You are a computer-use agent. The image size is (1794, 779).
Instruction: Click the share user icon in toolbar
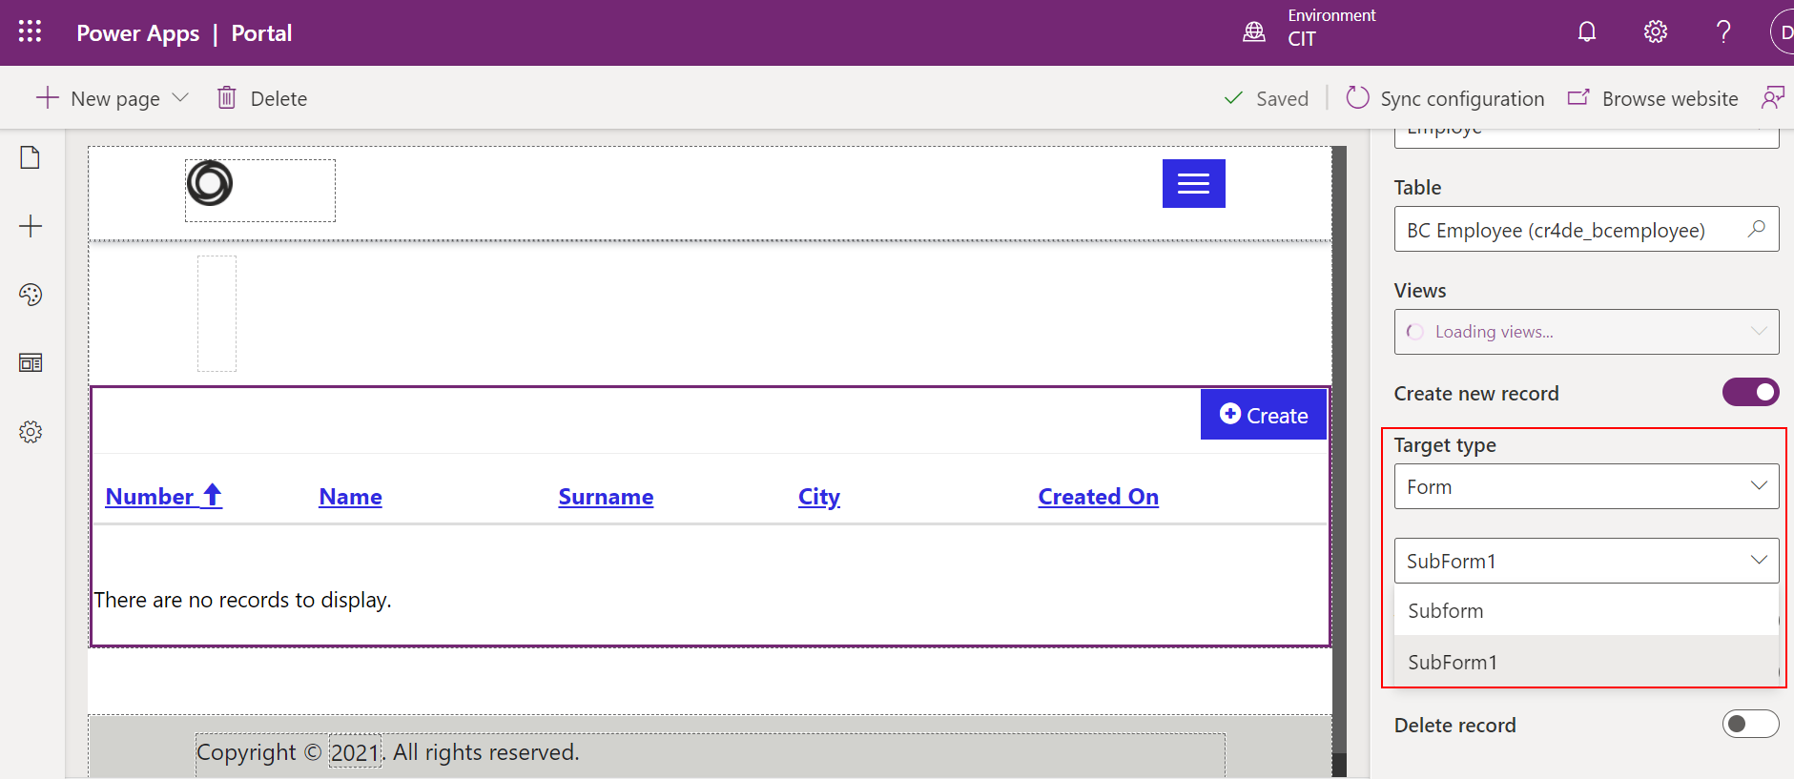1773,98
